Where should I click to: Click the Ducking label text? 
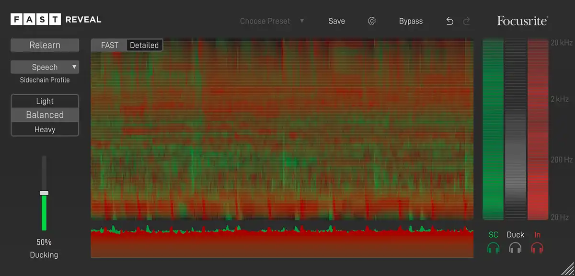44,255
